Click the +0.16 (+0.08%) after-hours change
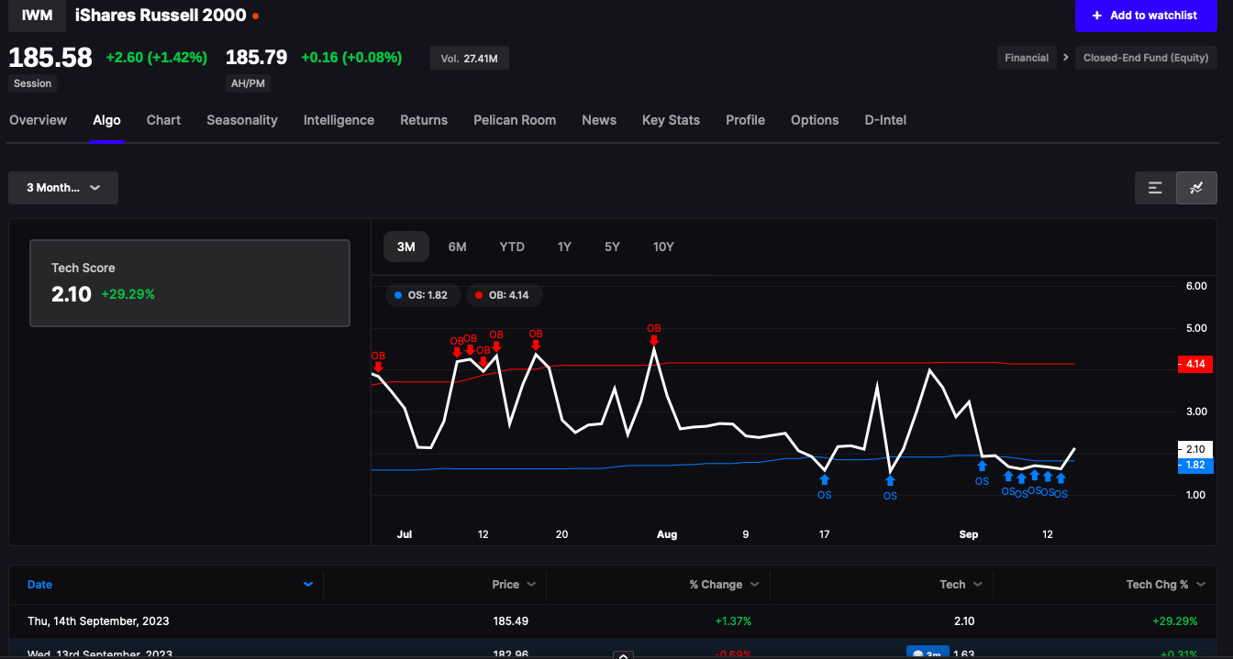Viewport: 1233px width, 659px height. click(x=351, y=58)
